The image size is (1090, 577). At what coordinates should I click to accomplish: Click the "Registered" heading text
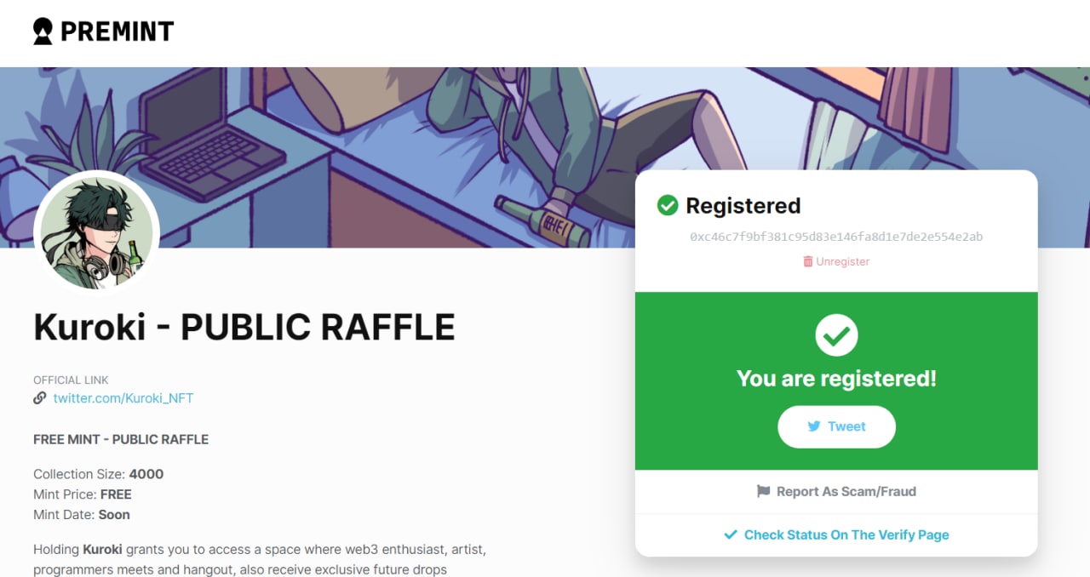[x=743, y=205]
